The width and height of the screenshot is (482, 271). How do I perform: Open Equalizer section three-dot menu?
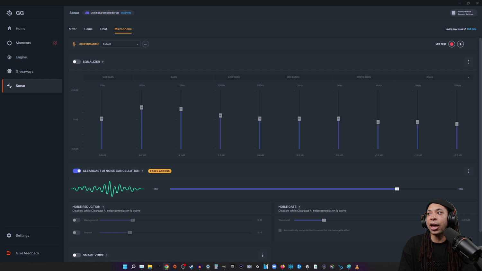469,62
